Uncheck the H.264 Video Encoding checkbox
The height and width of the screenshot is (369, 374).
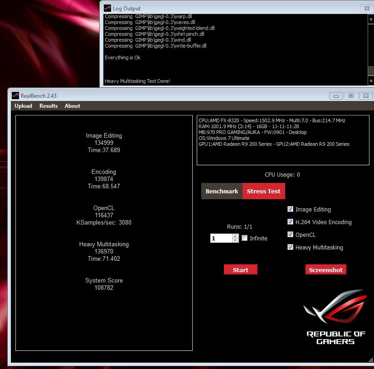pyautogui.click(x=290, y=222)
